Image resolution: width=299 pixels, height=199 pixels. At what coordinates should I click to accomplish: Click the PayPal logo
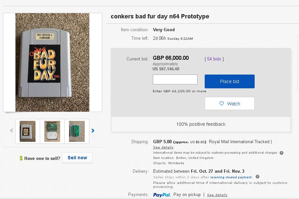pyautogui.click(x=162, y=195)
